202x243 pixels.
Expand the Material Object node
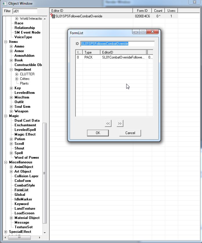pyautogui.click(x=11, y=218)
